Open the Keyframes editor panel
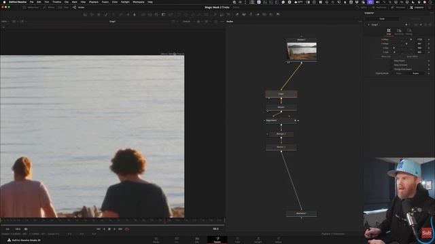The width and height of the screenshot is (435, 244). (x=379, y=7)
